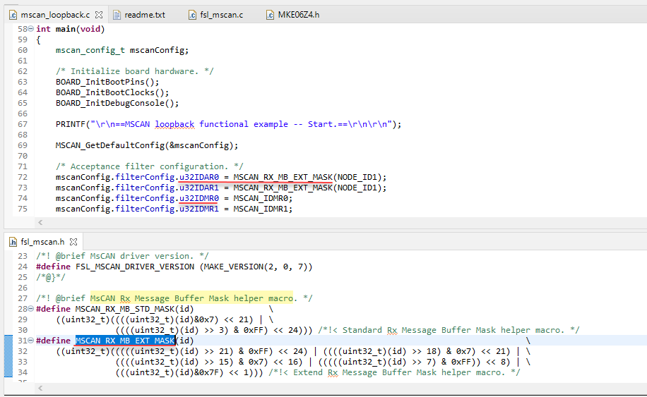Click u32IDAR1 on line 73
This screenshot has height=397, width=647.
coord(199,188)
